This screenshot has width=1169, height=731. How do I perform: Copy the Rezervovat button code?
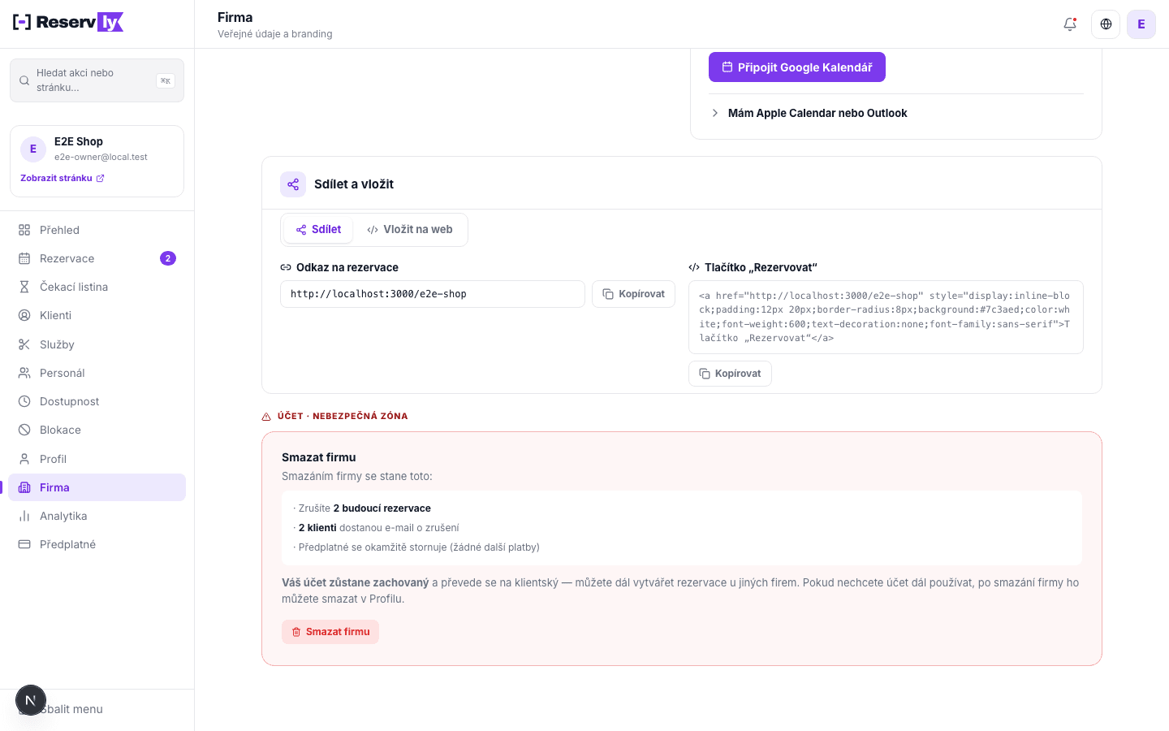730,374
